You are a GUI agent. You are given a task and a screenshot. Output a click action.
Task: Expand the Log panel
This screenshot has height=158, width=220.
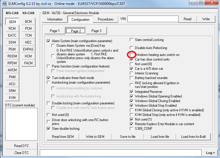coord(210,153)
